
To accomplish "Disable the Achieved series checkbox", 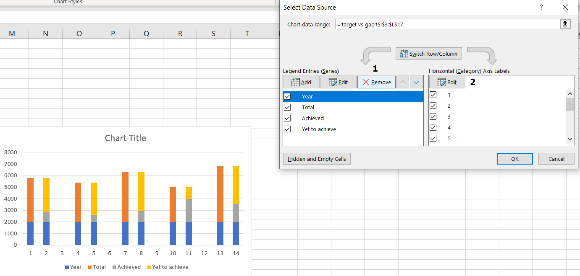I will coord(287,118).
